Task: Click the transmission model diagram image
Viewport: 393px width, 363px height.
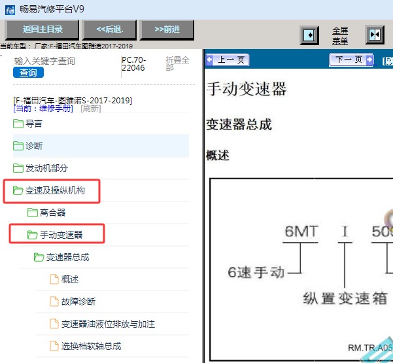Action: pos(301,270)
